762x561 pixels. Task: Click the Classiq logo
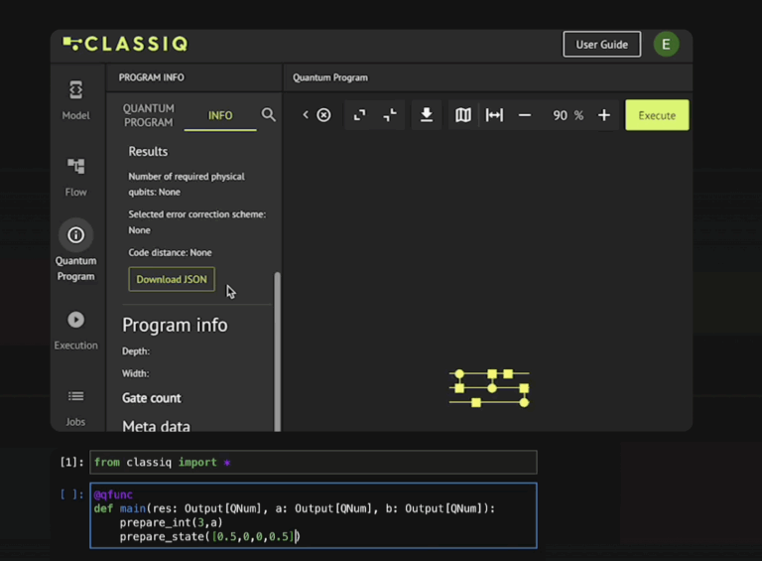click(x=125, y=44)
